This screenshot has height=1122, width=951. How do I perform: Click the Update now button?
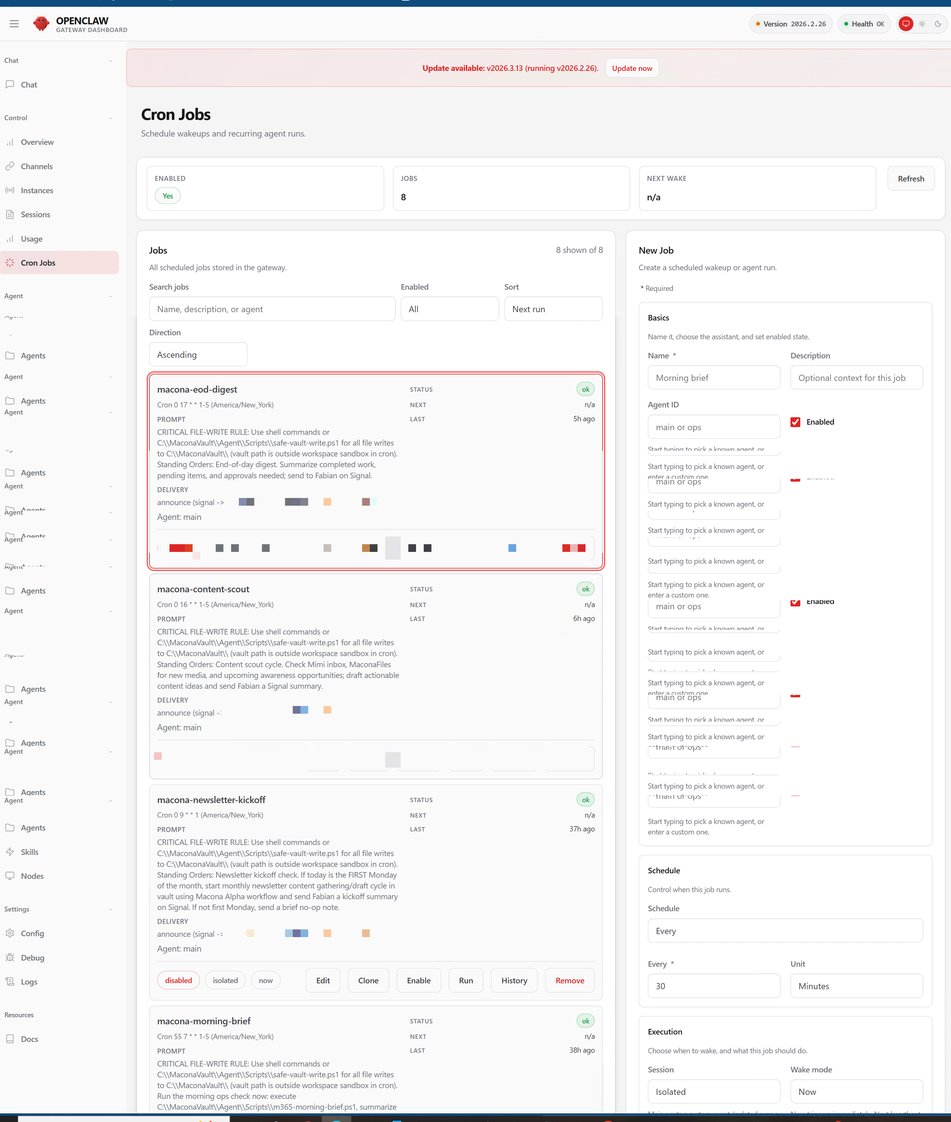[x=632, y=67]
